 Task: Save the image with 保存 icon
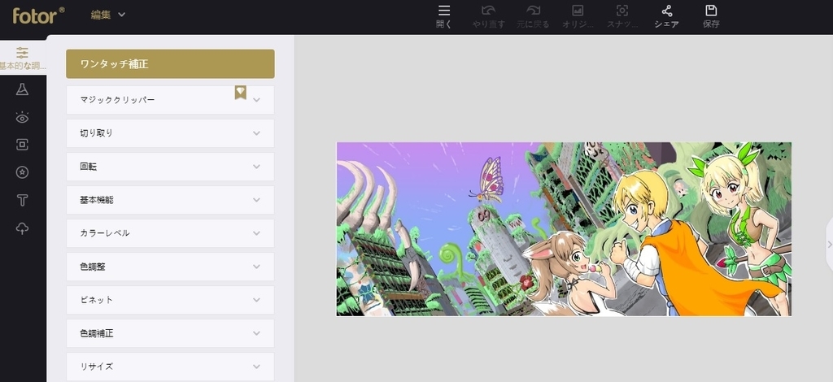(x=711, y=16)
